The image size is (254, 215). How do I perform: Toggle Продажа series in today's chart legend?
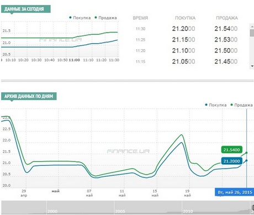(x=105, y=18)
